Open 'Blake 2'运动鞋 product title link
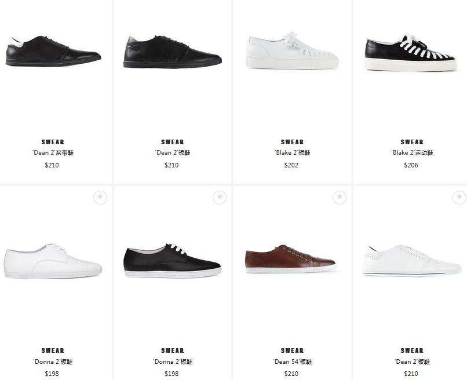467x380 pixels. click(x=412, y=153)
